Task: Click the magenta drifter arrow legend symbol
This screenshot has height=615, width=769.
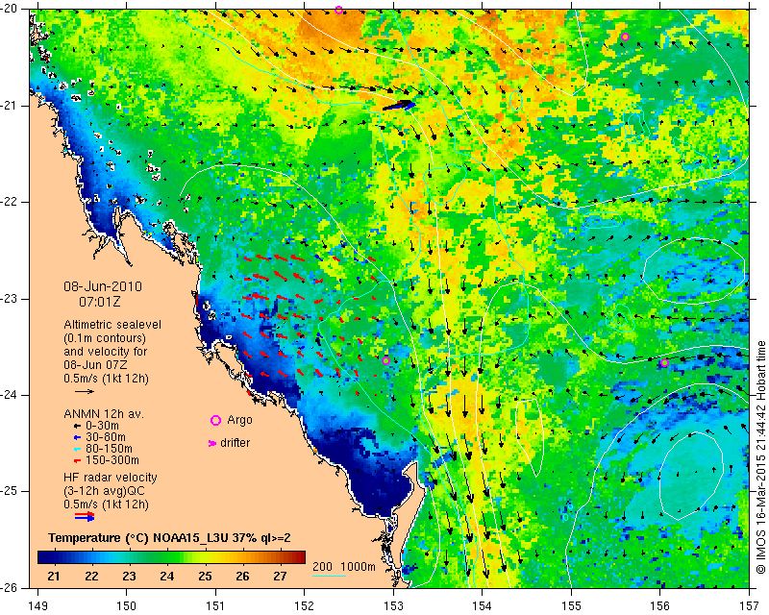Action: tap(212, 443)
